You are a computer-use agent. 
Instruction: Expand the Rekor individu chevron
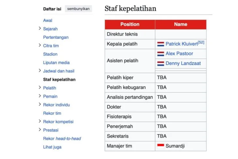coord(40,105)
